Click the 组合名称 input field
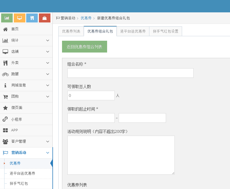 pos(130,73)
